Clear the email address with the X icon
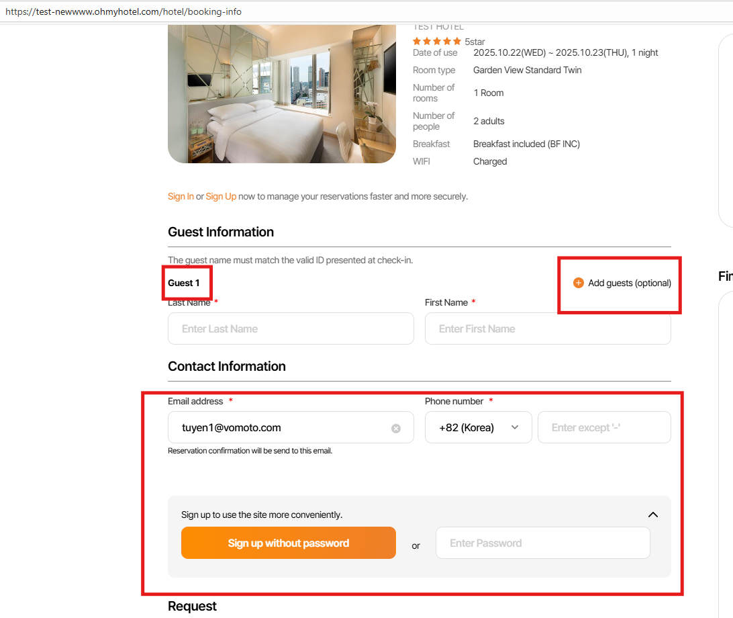Image resolution: width=733 pixels, height=618 pixels. [x=396, y=429]
